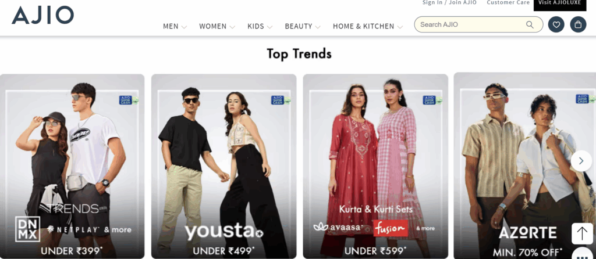Click the Customer Care link
Image resolution: width=596 pixels, height=259 pixels.
pos(508,3)
